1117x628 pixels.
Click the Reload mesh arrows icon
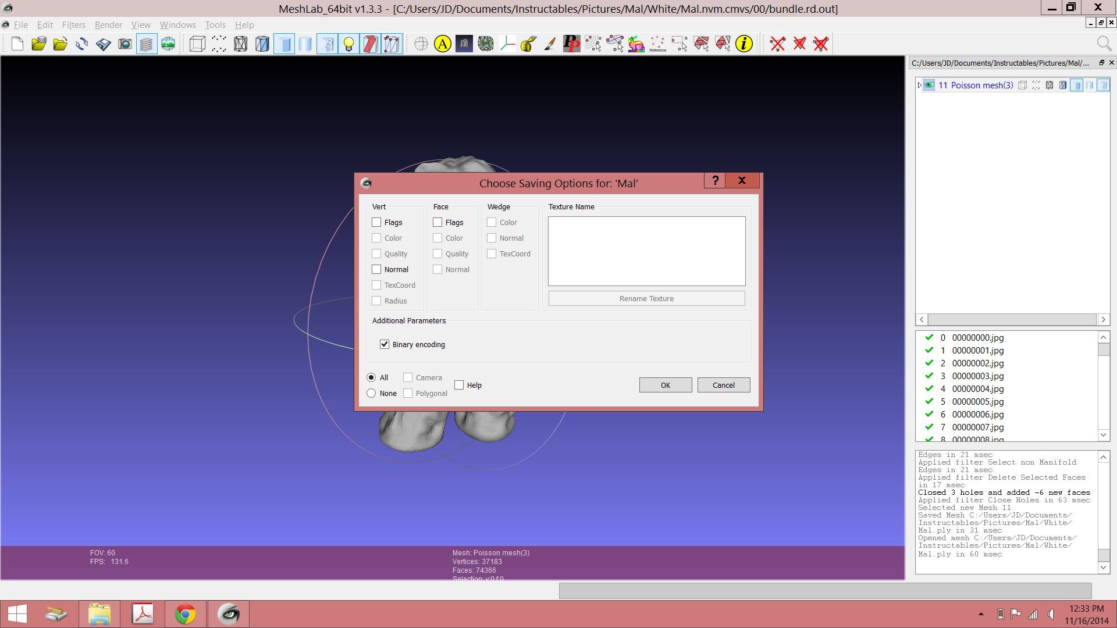[x=81, y=44]
